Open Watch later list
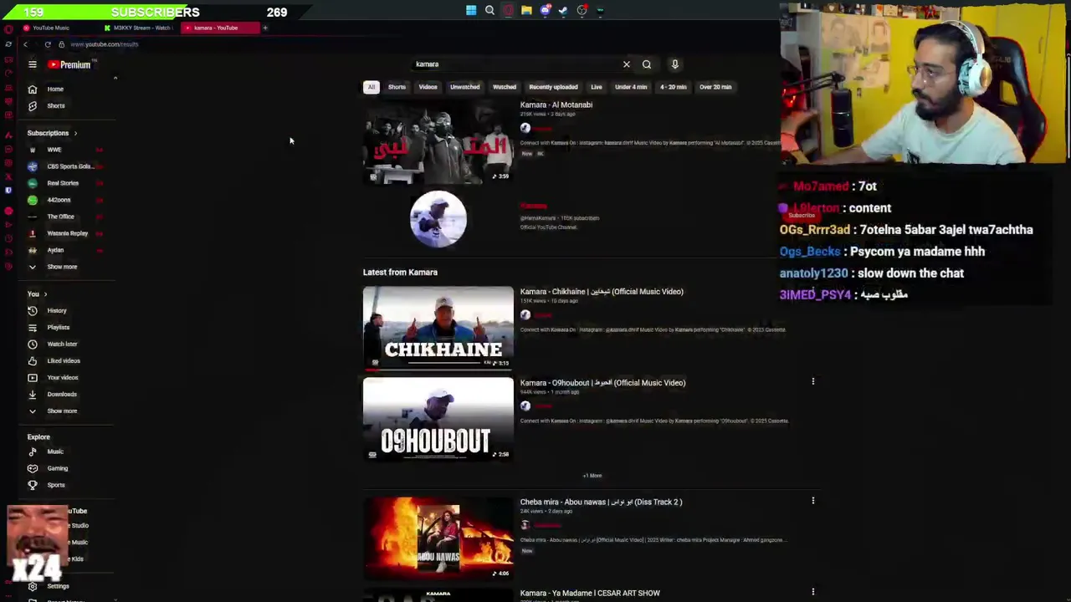1071x602 pixels. point(61,344)
